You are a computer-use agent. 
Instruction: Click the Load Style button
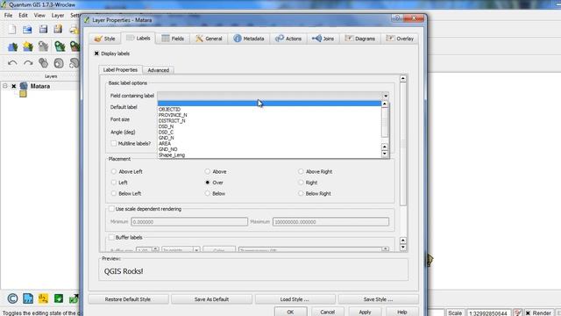click(295, 299)
